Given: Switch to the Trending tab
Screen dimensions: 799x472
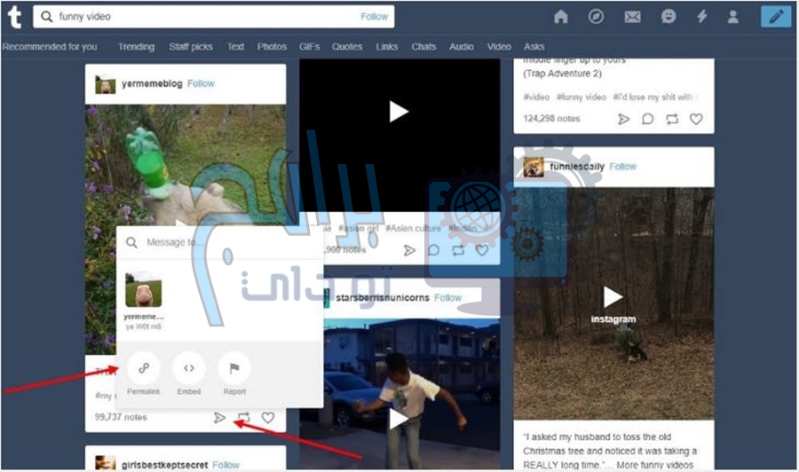Looking at the screenshot, I should click(x=136, y=47).
